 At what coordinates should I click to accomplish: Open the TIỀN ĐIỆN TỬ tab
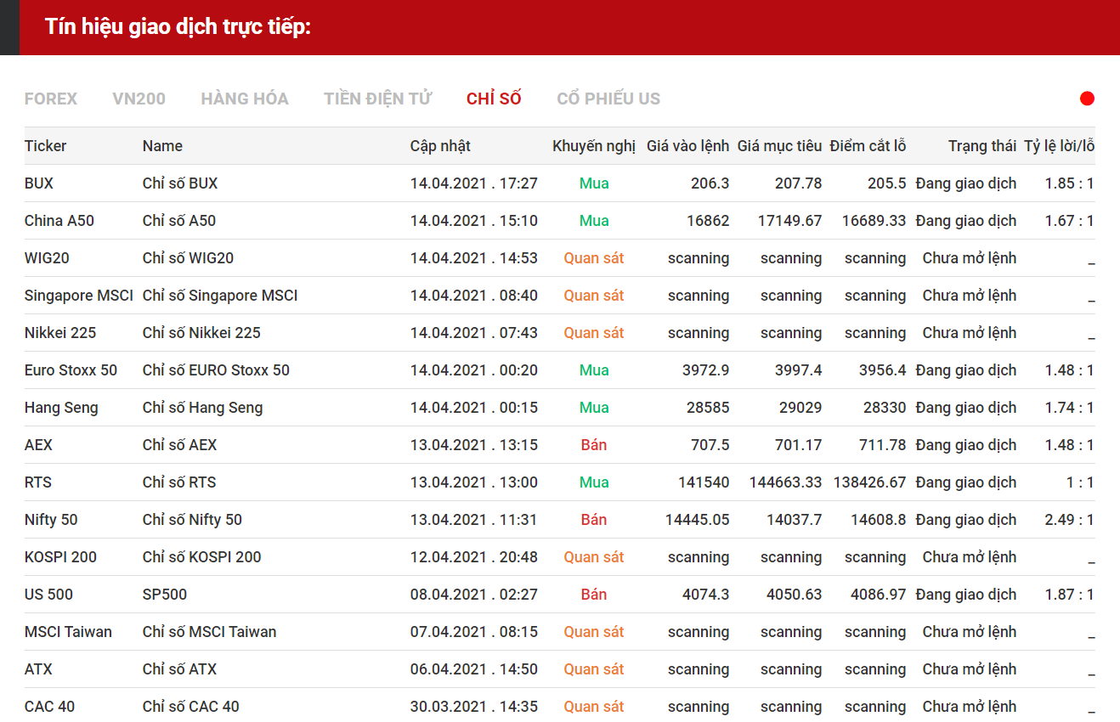point(377,99)
